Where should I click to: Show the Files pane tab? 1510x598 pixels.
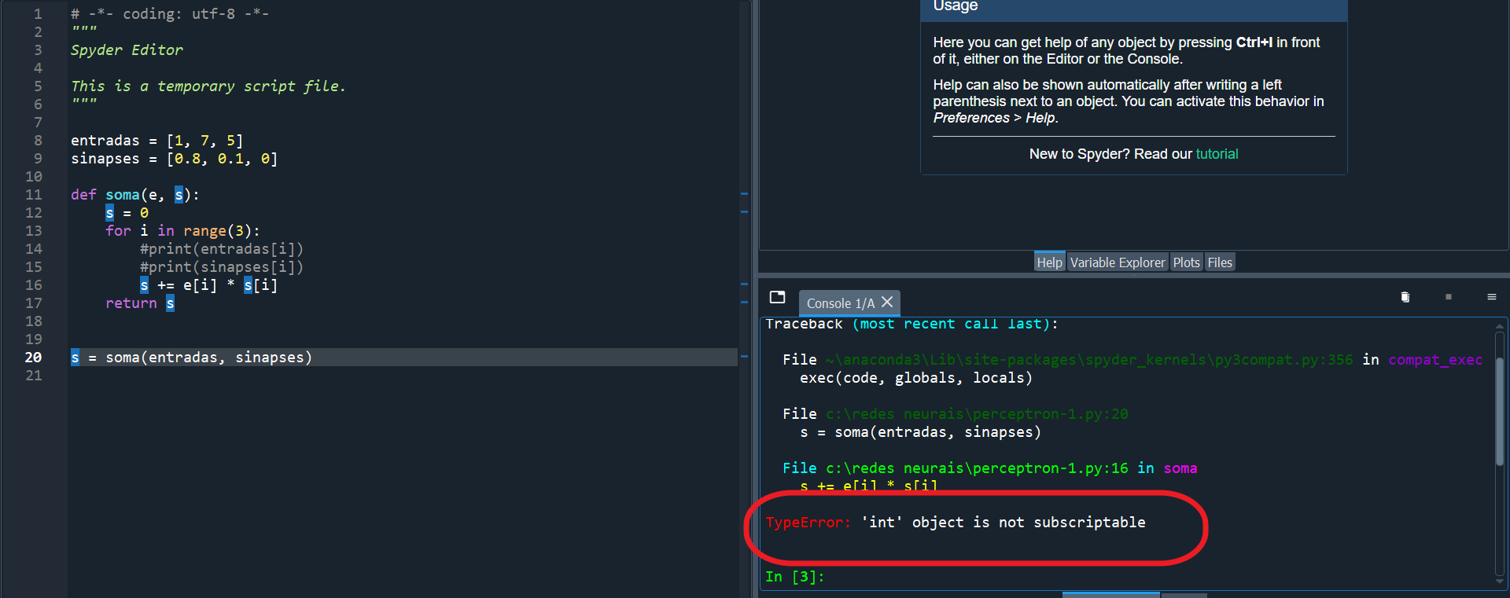click(1219, 262)
